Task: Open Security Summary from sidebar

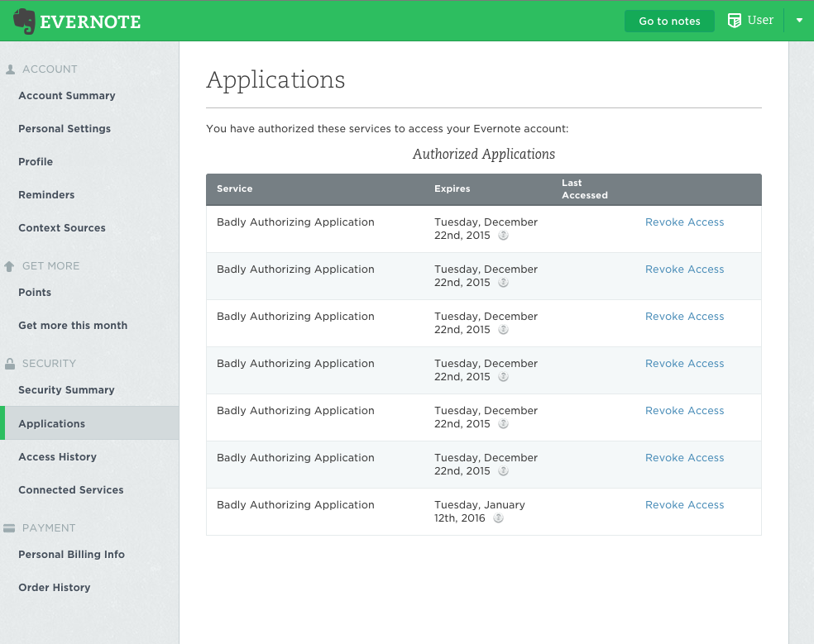Action: (x=66, y=390)
